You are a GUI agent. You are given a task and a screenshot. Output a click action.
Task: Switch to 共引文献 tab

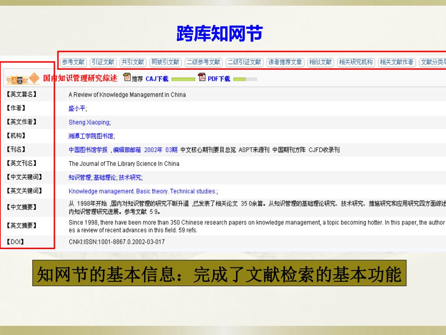(133, 62)
